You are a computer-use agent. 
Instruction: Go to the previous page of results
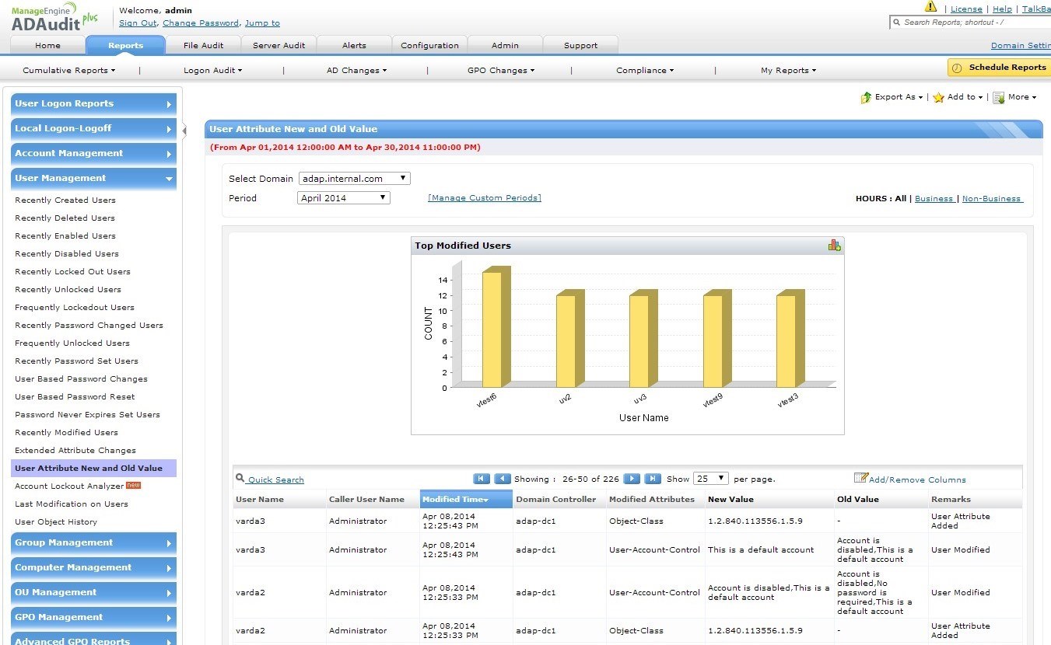(503, 479)
